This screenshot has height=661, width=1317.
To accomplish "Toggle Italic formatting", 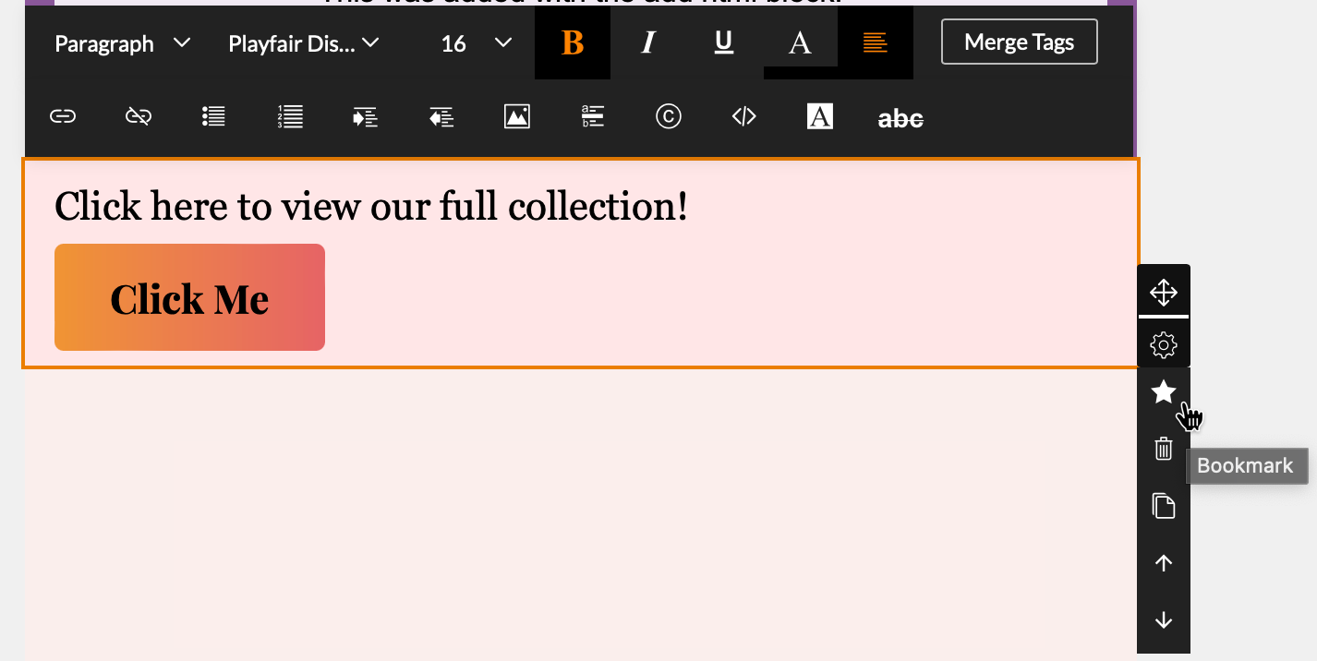I will click(648, 42).
